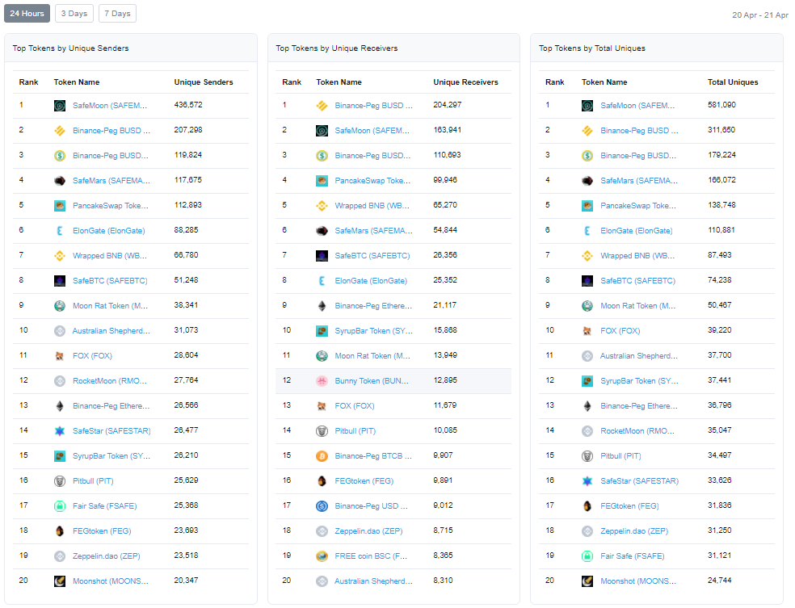
Task: Click Binance-Peg BTCB icon in Unique Receivers table
Action: [322, 456]
